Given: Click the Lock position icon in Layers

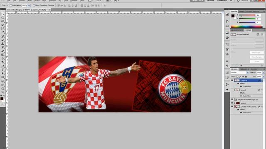Looking at the screenshot, I should [243, 77].
